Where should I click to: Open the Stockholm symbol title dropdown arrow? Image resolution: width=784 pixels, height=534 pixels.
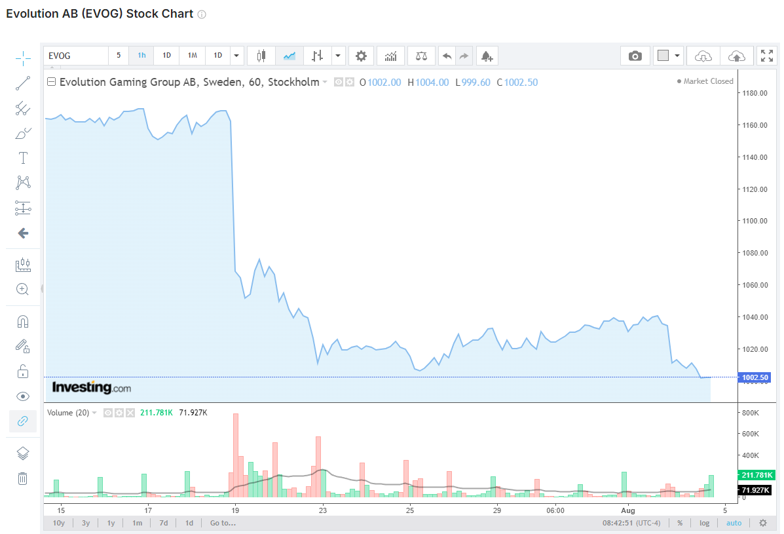(x=325, y=82)
